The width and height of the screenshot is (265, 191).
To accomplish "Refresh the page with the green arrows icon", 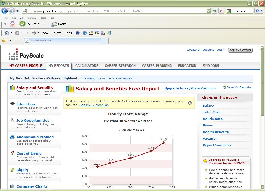I will tap(215, 11).
